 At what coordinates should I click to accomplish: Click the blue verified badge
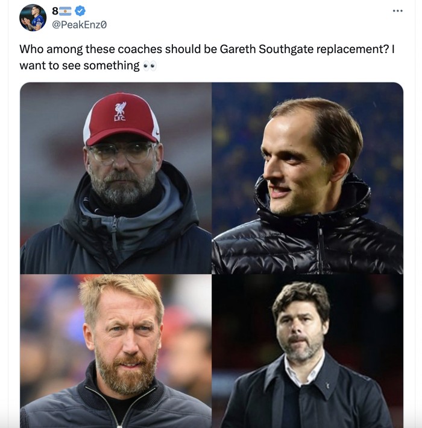coord(80,11)
